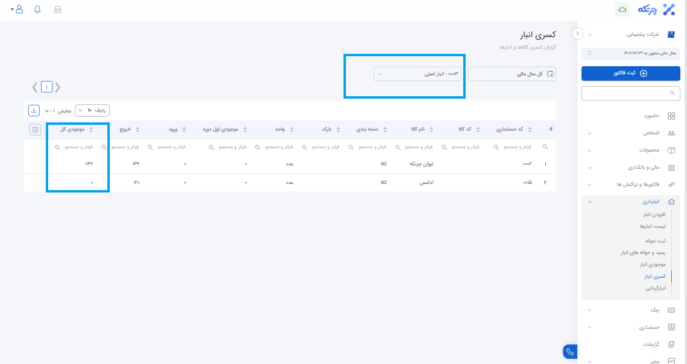Click the glasses icon in top bar
This screenshot has width=687, height=364.
coord(58,10)
